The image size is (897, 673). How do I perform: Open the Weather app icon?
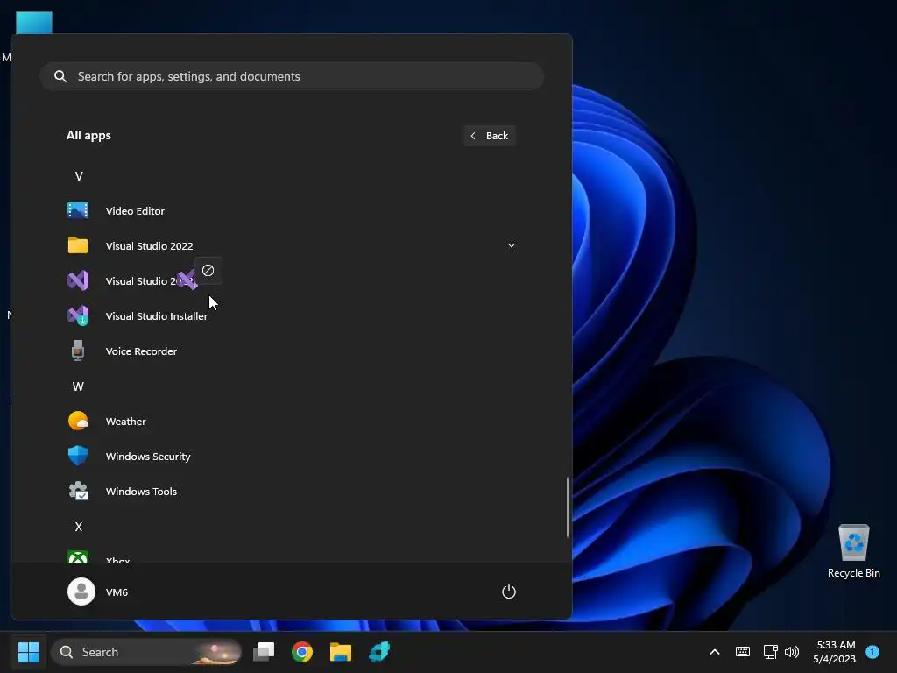pos(78,422)
